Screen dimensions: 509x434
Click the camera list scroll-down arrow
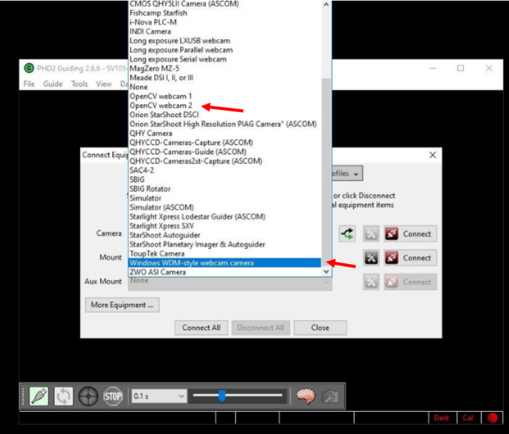click(326, 272)
